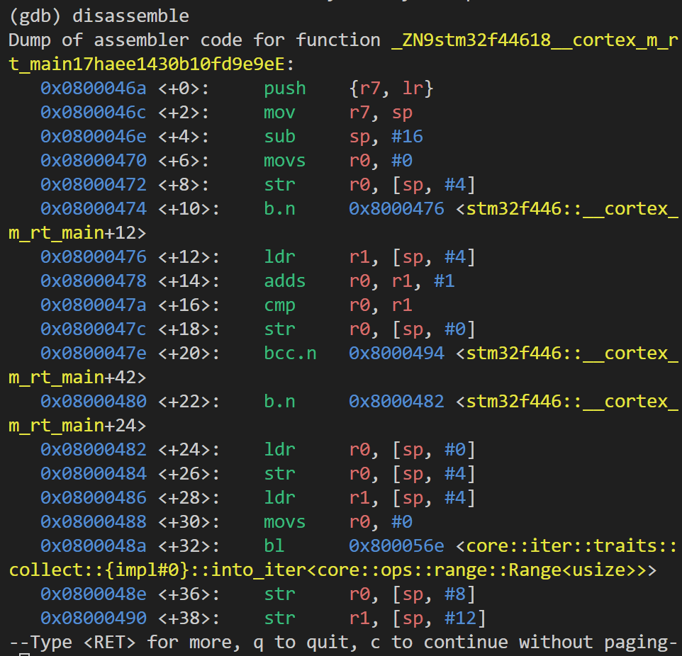Click the 'collect::{impl#0}::into_iter' symbol line
This screenshot has height=656, width=682.
point(332,570)
